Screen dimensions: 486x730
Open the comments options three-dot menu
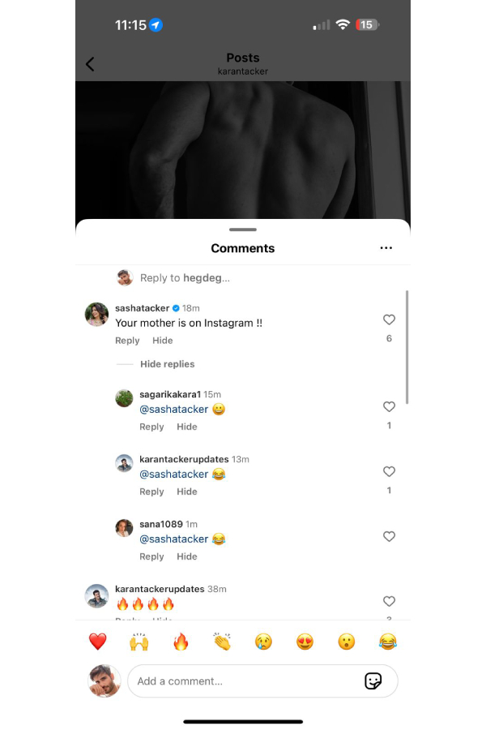[386, 247]
